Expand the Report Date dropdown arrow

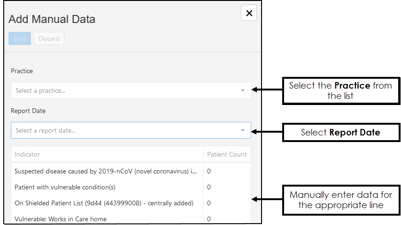click(x=243, y=130)
